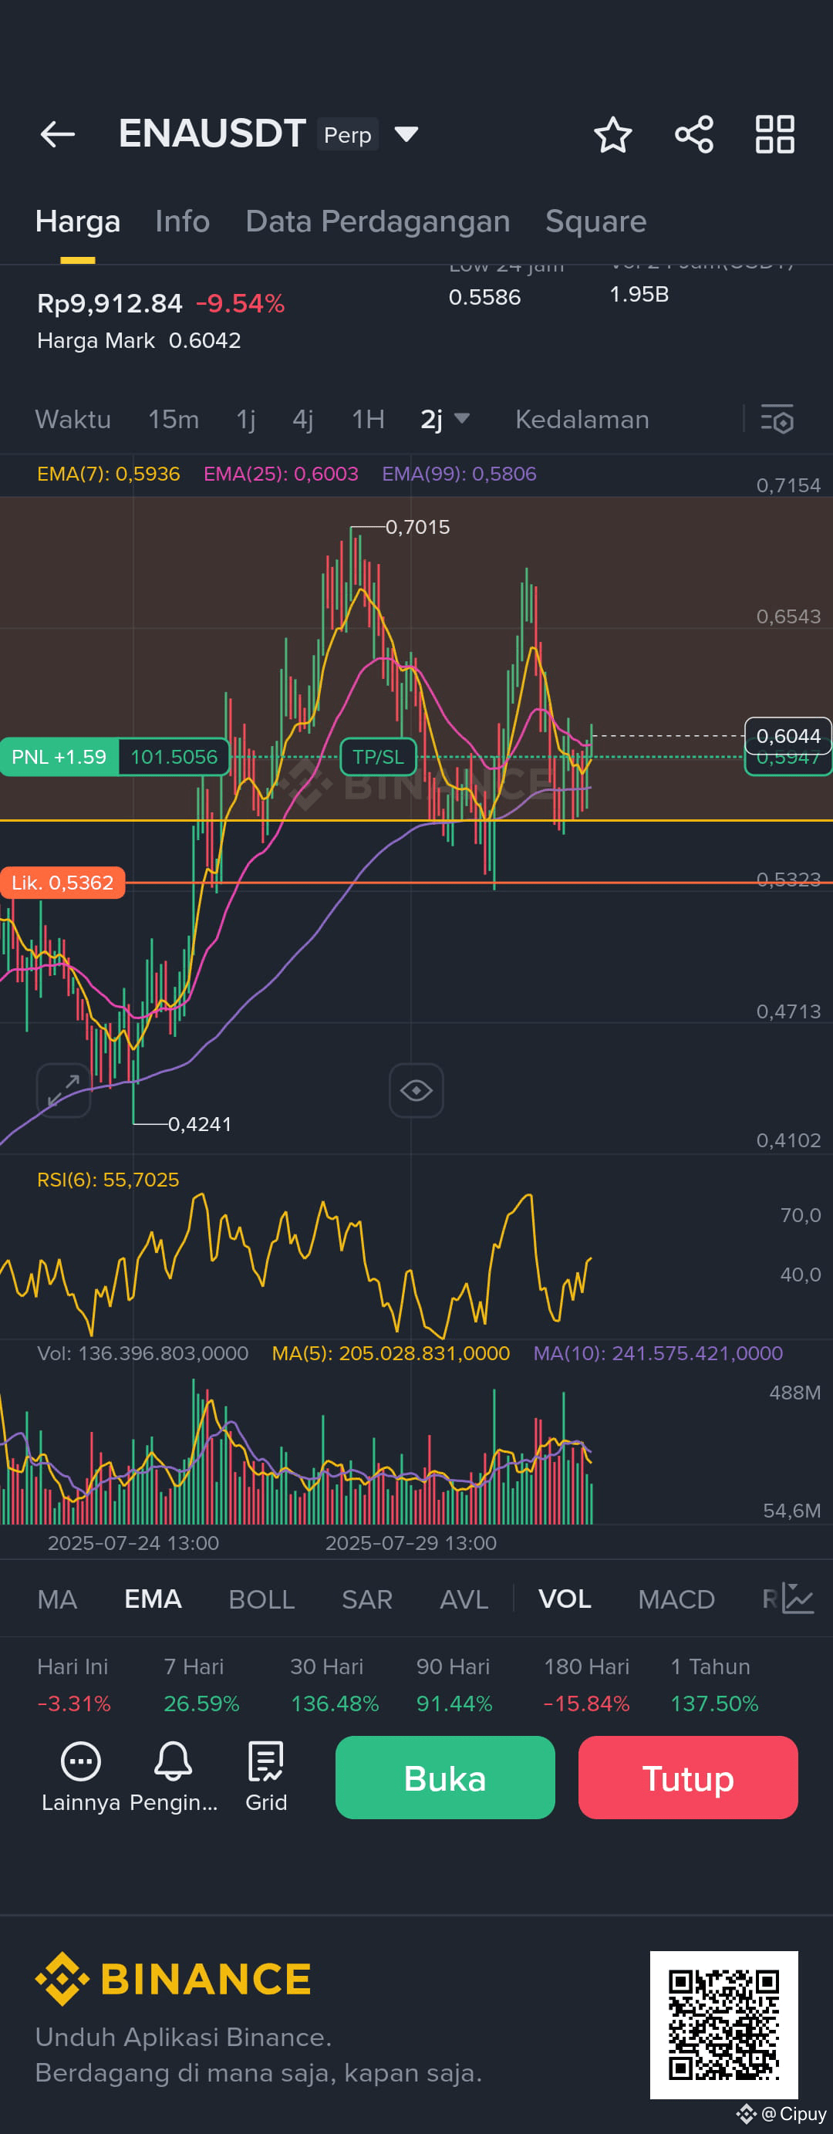The width and height of the screenshot is (833, 2134).
Task: Tap the Binance logo in footer
Action: coord(173,1979)
